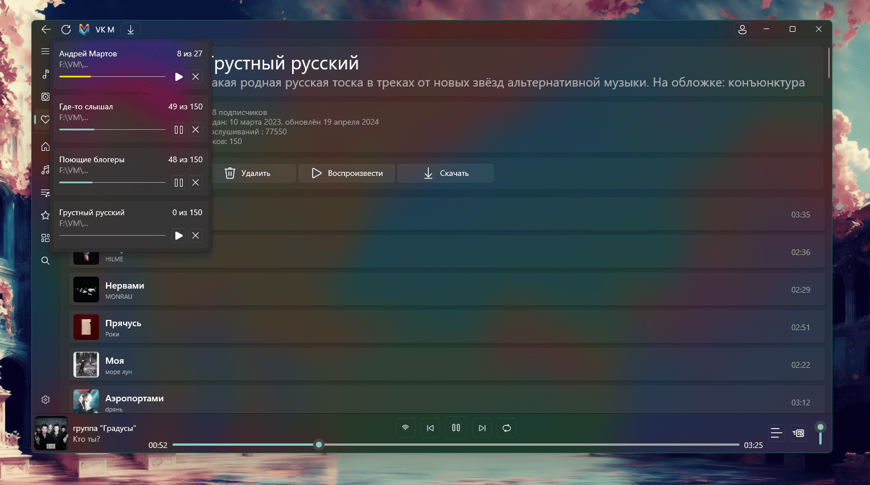870x485 pixels.
Task: Open the single note music section
Action: tap(45, 74)
